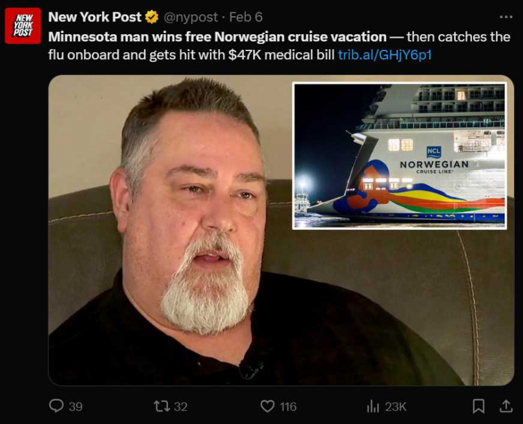Viewport: 523px width, 424px height.
Task: Toggle the bookmark icon
Action: click(478, 407)
